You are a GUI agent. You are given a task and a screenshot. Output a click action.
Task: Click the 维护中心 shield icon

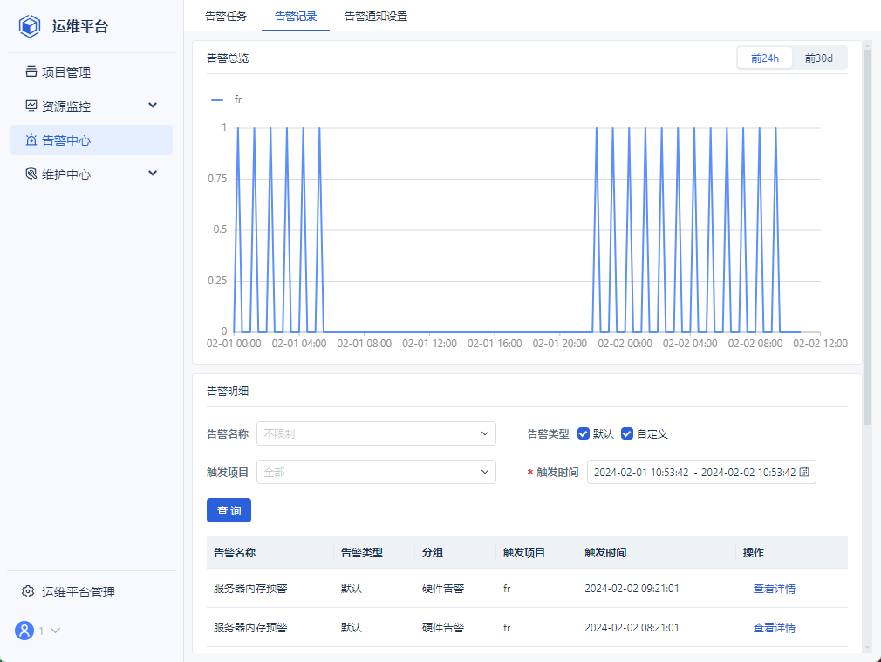pos(31,174)
